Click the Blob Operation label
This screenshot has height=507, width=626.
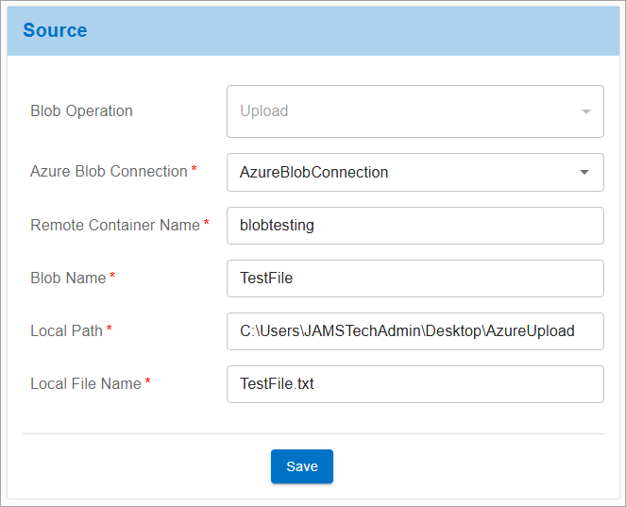pos(81,111)
